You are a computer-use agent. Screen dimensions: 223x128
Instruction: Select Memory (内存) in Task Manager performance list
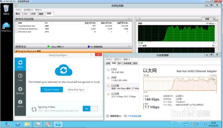coord(122,79)
